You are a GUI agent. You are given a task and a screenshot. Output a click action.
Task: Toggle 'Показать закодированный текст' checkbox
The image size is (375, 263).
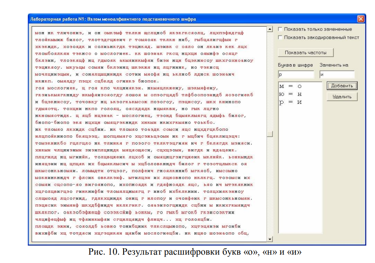[x=281, y=38]
